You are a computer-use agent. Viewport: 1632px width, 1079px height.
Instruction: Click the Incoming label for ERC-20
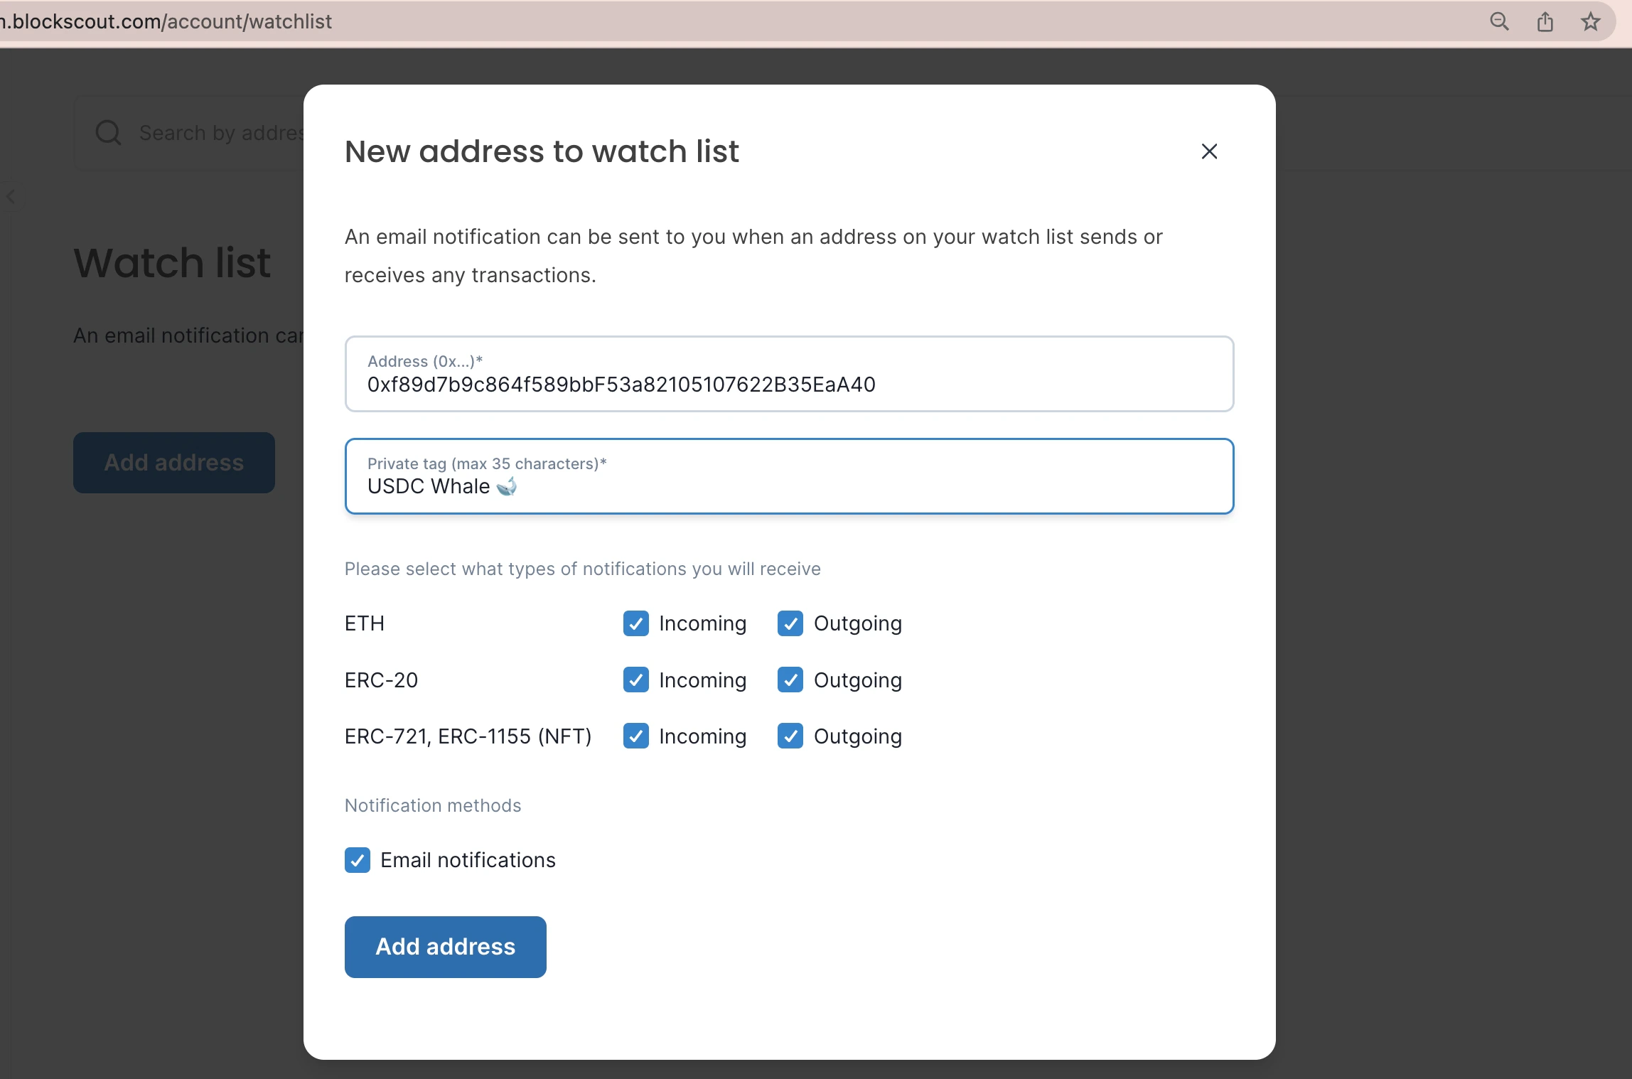pos(702,680)
